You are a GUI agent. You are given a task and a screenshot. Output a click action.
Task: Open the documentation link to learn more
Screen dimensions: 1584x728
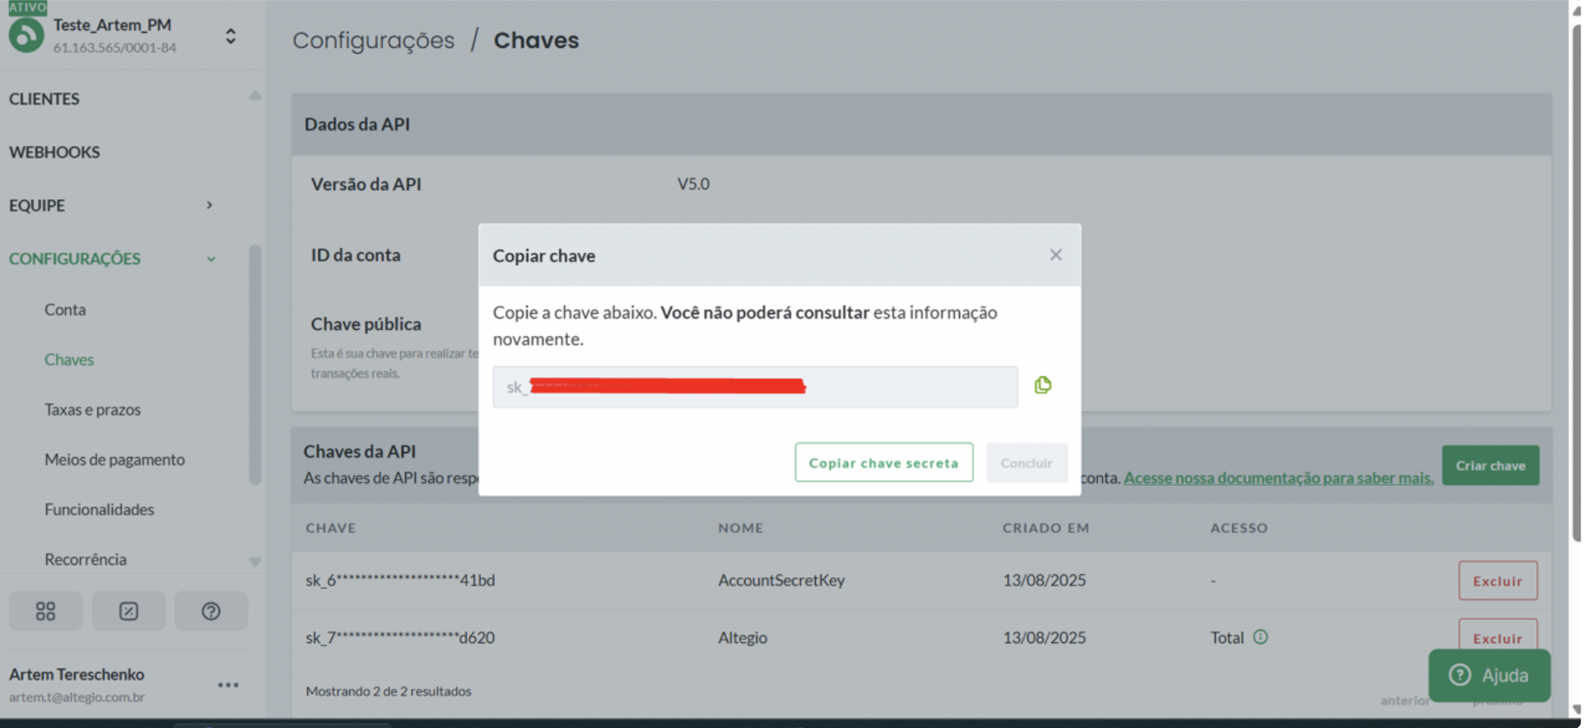point(1278,478)
